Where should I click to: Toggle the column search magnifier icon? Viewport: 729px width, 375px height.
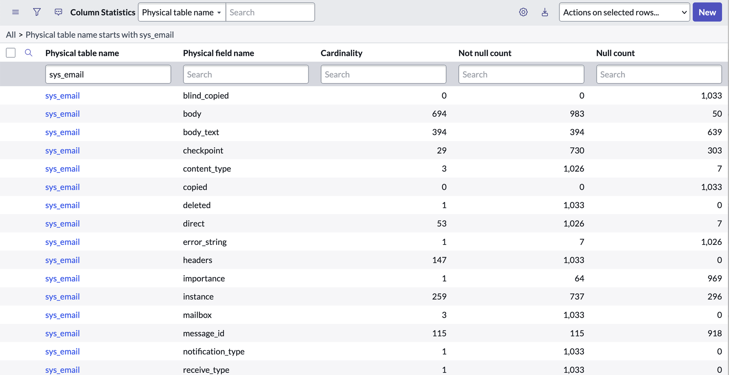[x=28, y=53]
